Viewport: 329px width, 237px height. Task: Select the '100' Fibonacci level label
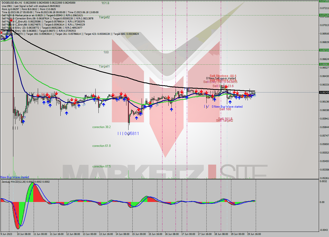106,52
